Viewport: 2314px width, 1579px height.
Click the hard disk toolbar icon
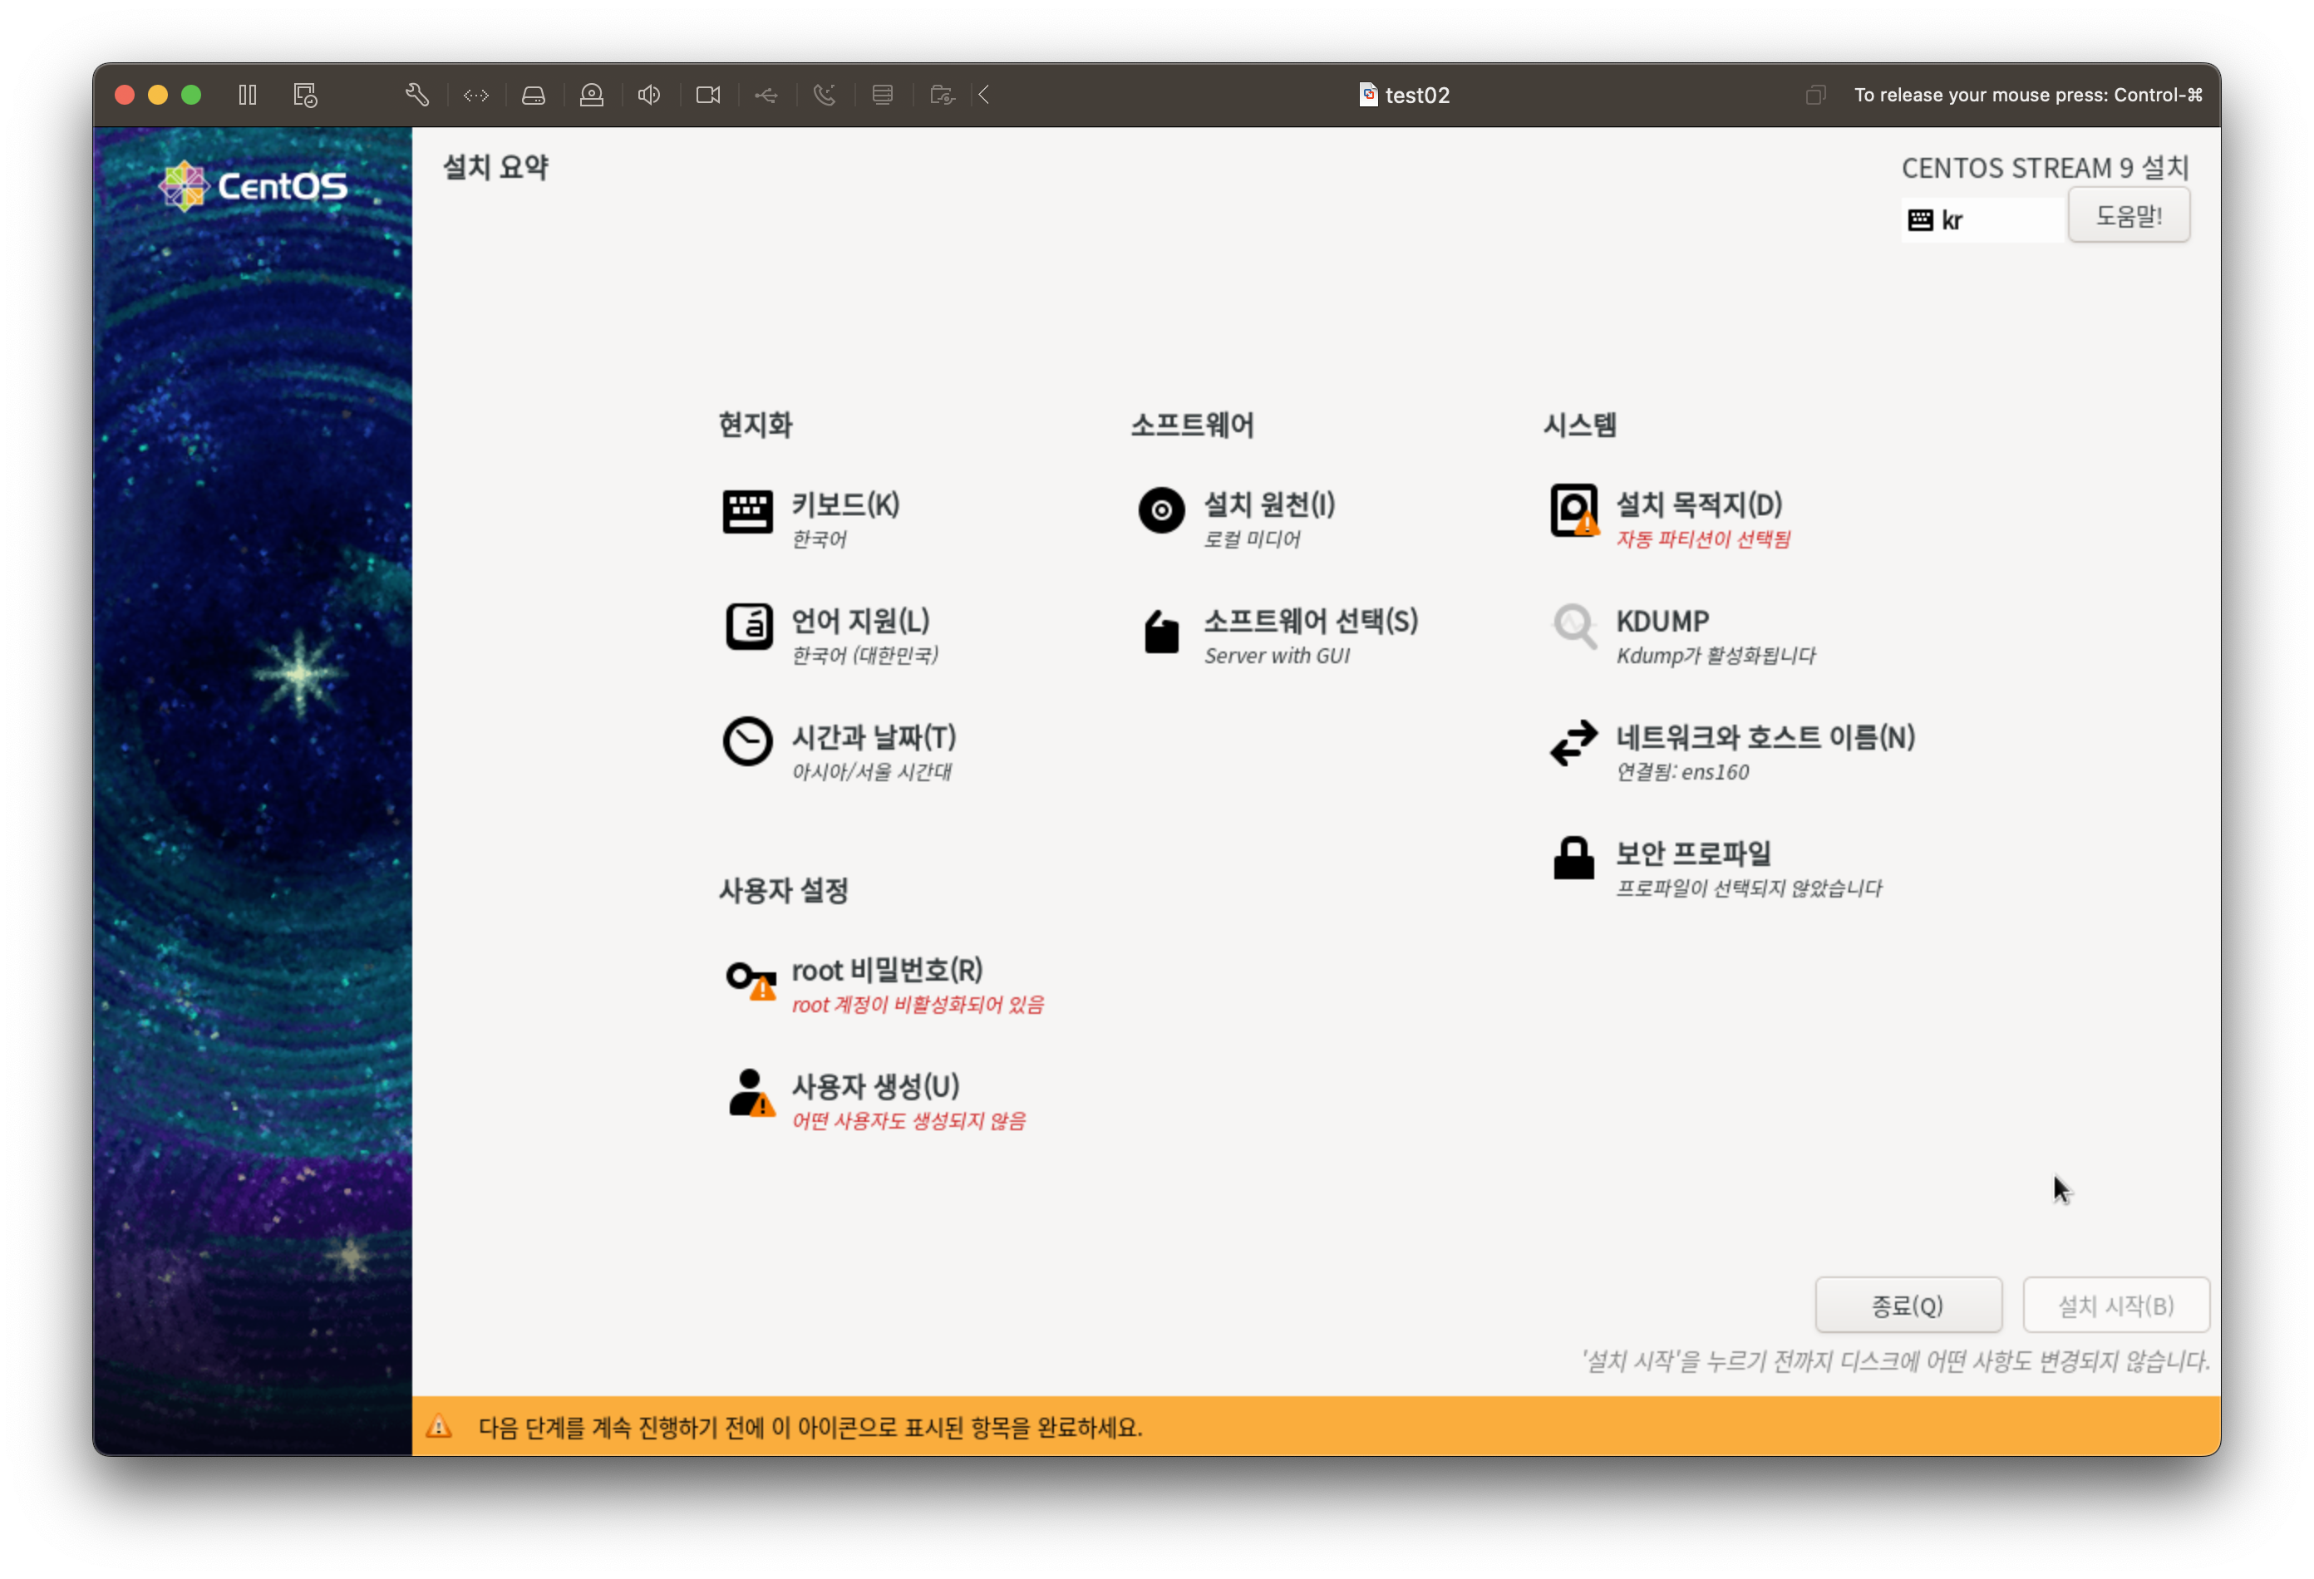(x=534, y=95)
